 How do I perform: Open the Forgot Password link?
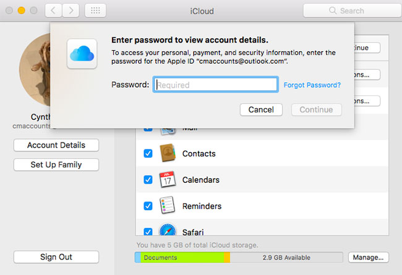click(x=312, y=85)
